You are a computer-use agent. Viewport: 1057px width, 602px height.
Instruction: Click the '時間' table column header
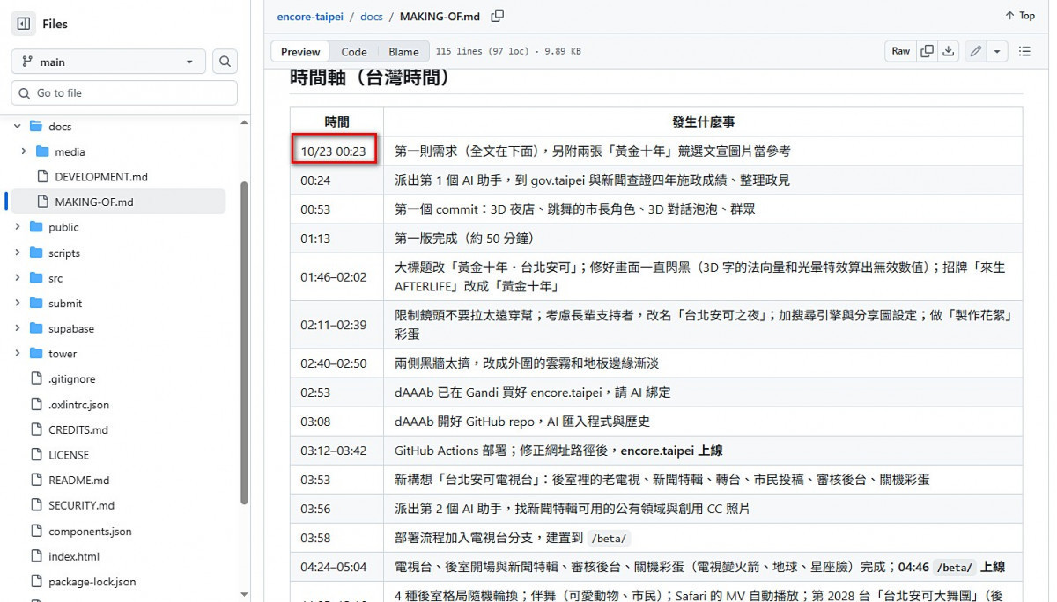pos(336,121)
